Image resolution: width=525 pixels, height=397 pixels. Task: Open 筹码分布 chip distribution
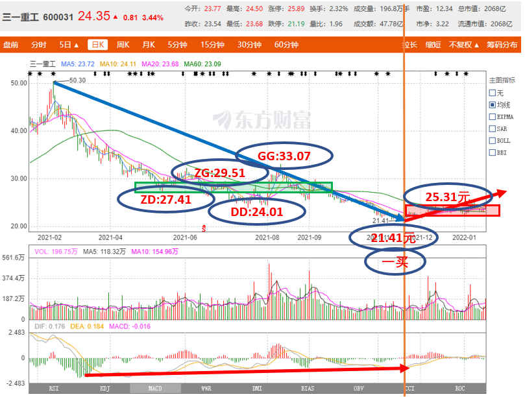tap(502, 45)
